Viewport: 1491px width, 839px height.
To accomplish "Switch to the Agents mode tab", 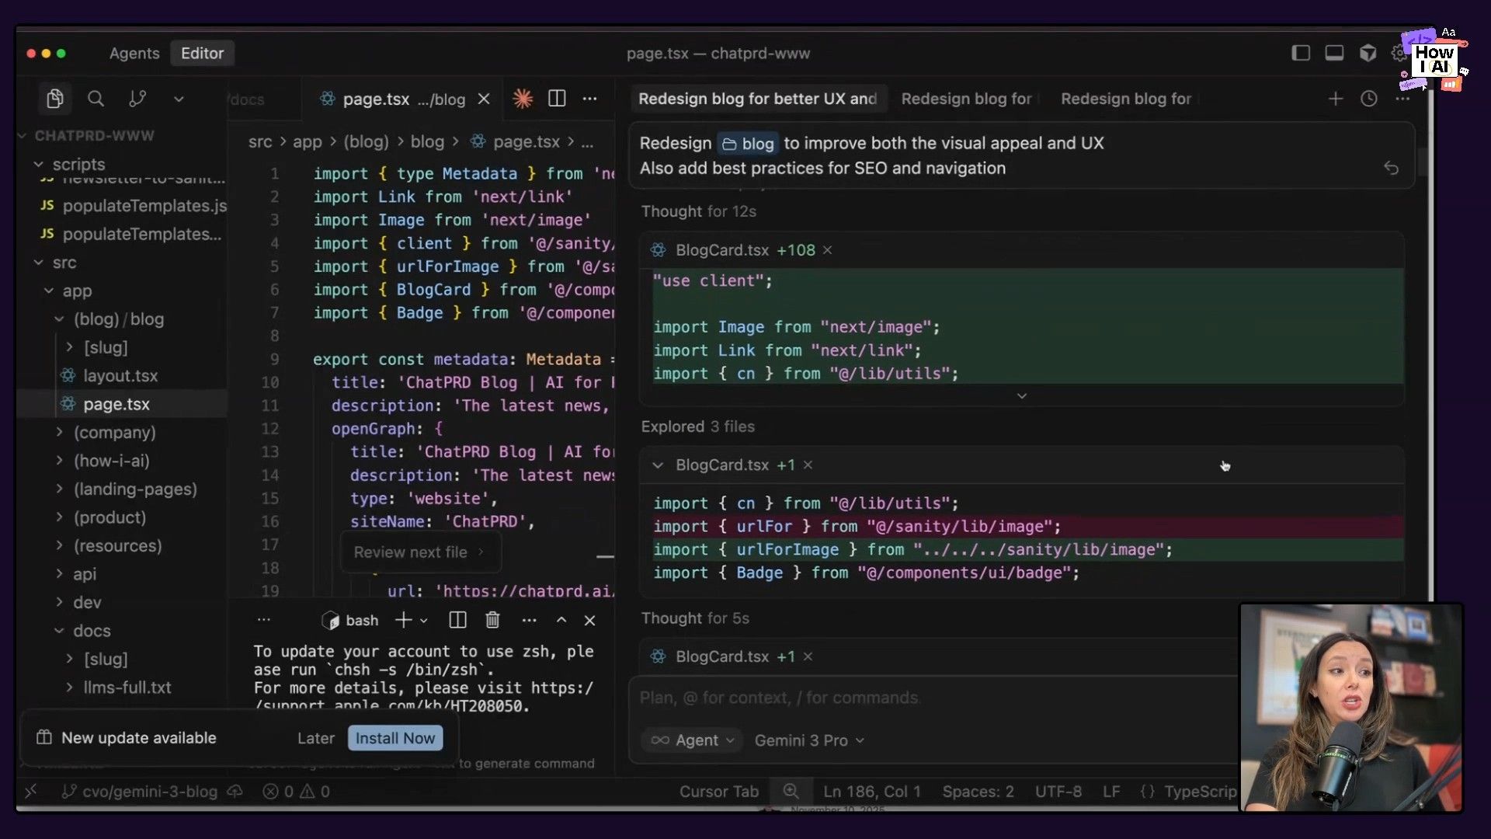I will (134, 53).
